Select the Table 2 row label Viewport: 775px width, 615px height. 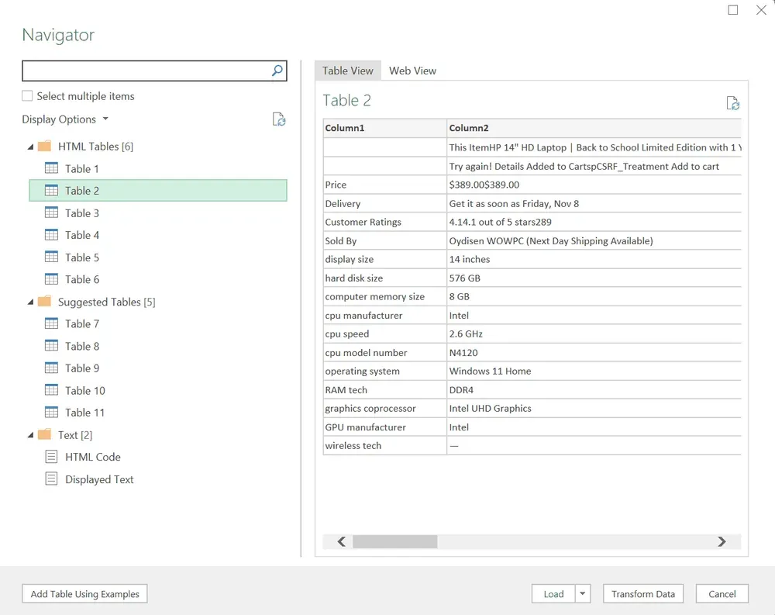coord(82,191)
